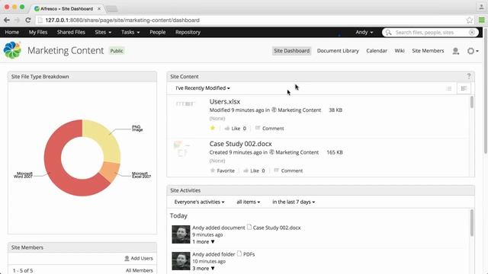Image resolution: width=488 pixels, height=274 pixels.
Task: Open the Users.xlsx thumbnail
Action: [x=185, y=104]
